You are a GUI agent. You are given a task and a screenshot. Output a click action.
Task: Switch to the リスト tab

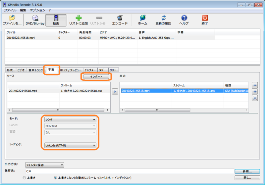pos(113,70)
